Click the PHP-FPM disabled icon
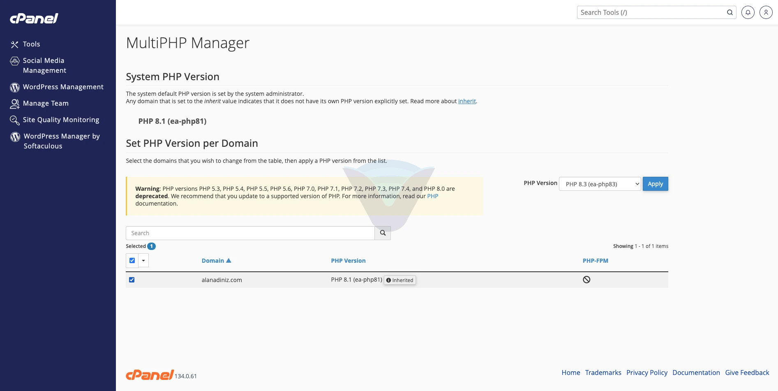Image resolution: width=778 pixels, height=391 pixels. tap(586, 280)
